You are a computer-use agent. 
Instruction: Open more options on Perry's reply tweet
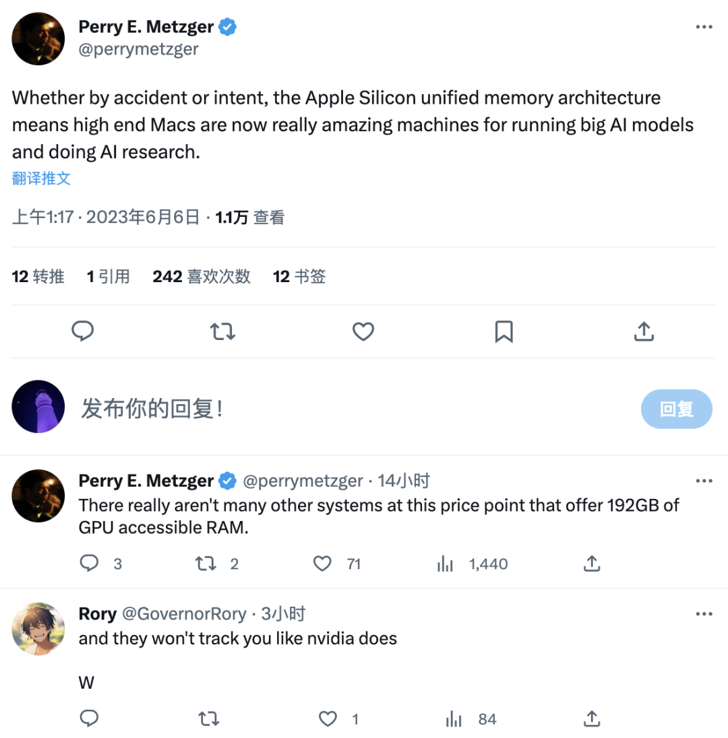[x=704, y=481]
